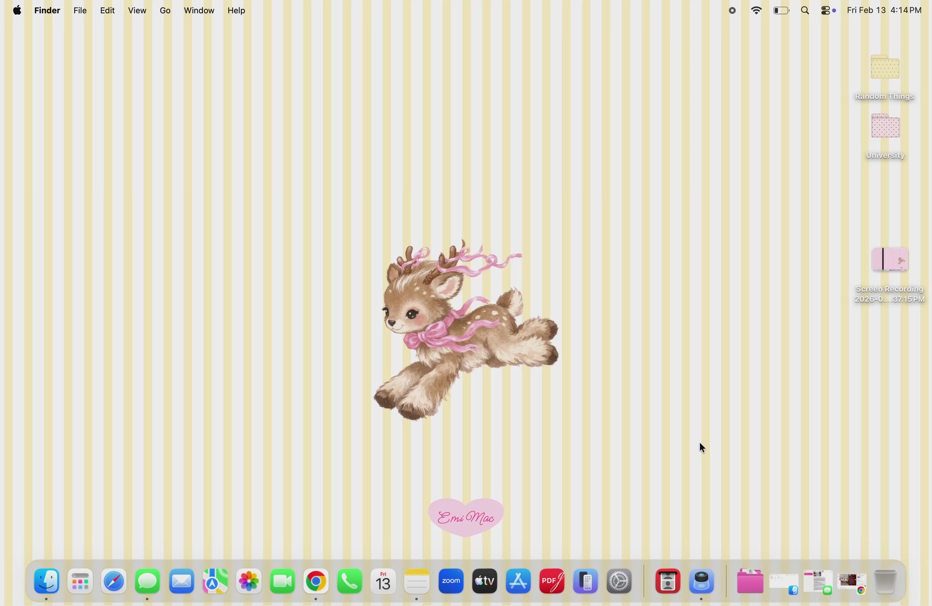Open Google Chrome from the dock

point(316,581)
